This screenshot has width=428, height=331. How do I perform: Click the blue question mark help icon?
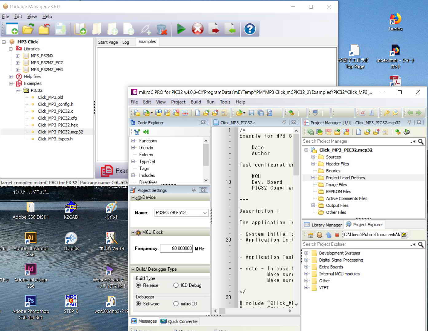click(249, 29)
